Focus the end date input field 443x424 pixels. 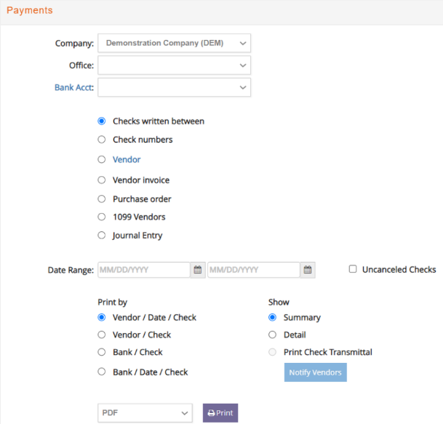[x=254, y=270]
